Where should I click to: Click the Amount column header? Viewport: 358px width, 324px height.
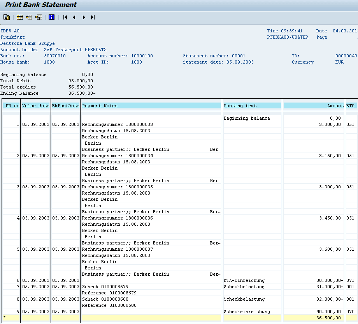313,106
